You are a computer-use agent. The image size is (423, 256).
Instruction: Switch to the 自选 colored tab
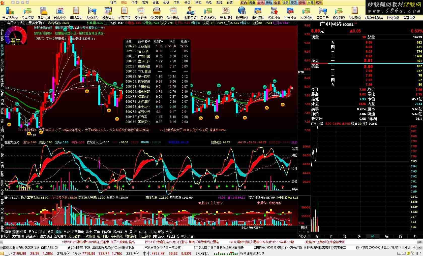click(x=260, y=3)
